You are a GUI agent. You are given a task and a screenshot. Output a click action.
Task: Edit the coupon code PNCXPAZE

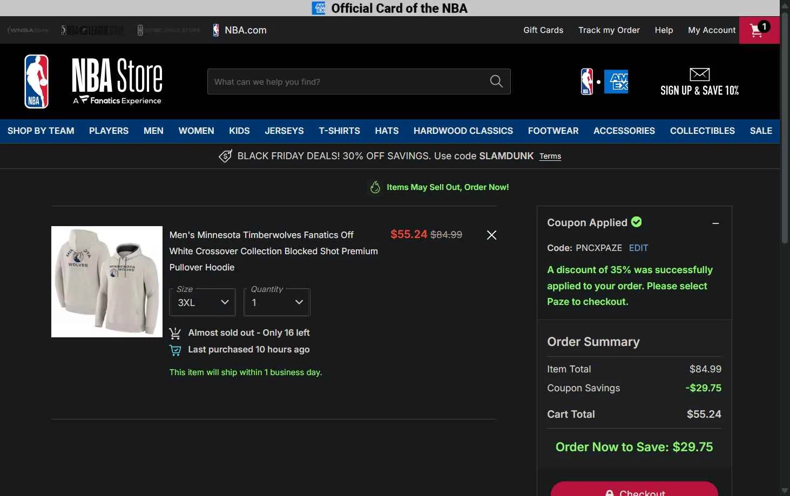(x=638, y=248)
